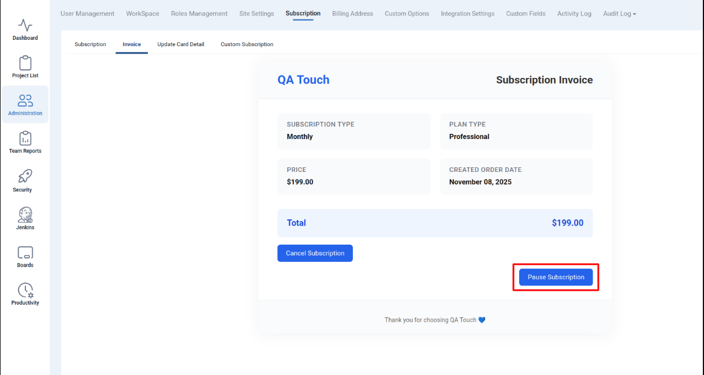Image resolution: width=704 pixels, height=375 pixels.
Task: Switch to WorkSpace tab
Action: (x=143, y=13)
